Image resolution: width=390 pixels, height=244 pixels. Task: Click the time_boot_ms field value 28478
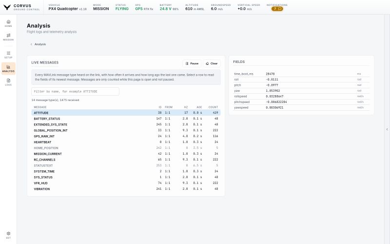(270, 74)
